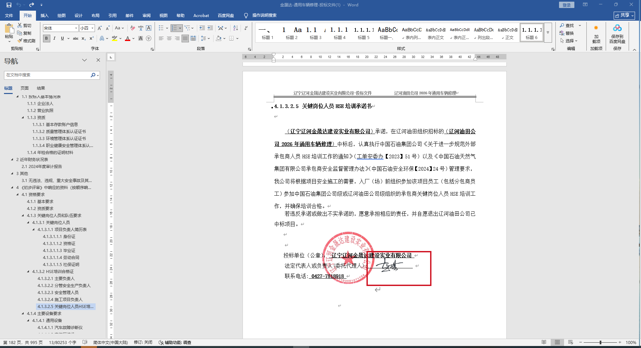Screen dimensions: 641x348
Task: Open the 共享 share dropdown
Action: (x=624, y=15)
